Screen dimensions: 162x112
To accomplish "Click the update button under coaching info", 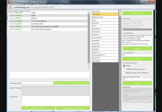I will 137,48.
